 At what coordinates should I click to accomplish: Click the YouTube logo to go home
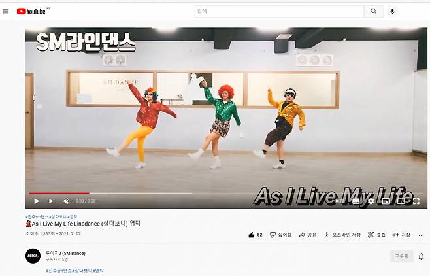click(31, 11)
